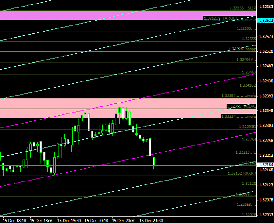This screenshot has height=223, width=274.
Task: Click the '1.32653 SLIP' level label
Action: point(243,8)
